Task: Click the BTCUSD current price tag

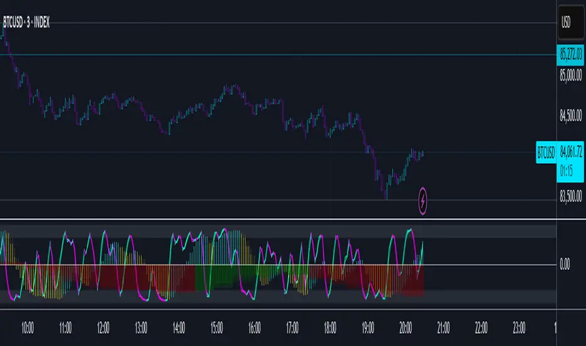Action: click(546, 153)
